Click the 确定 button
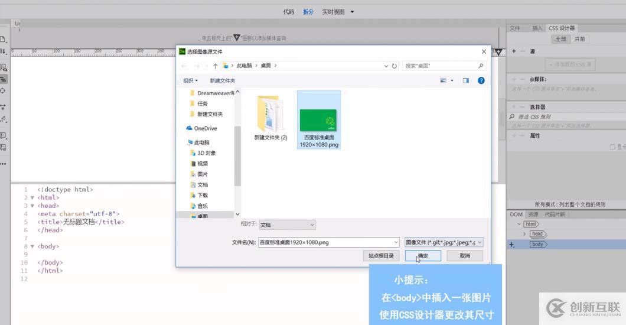Viewport: 626px width, 325px height. (x=423, y=255)
